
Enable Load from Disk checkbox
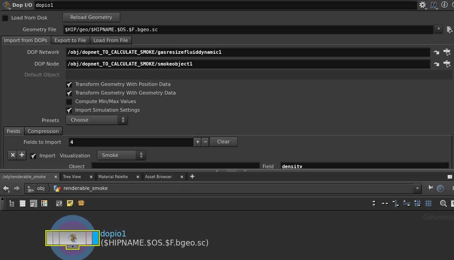coord(5,18)
